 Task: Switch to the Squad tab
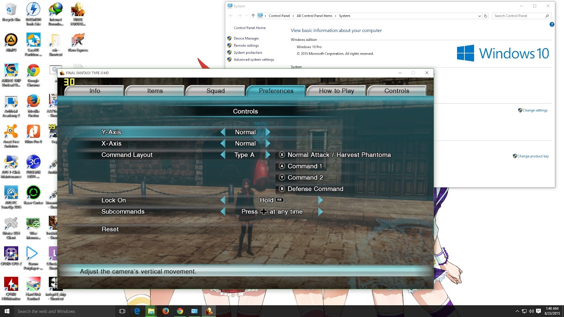point(215,91)
